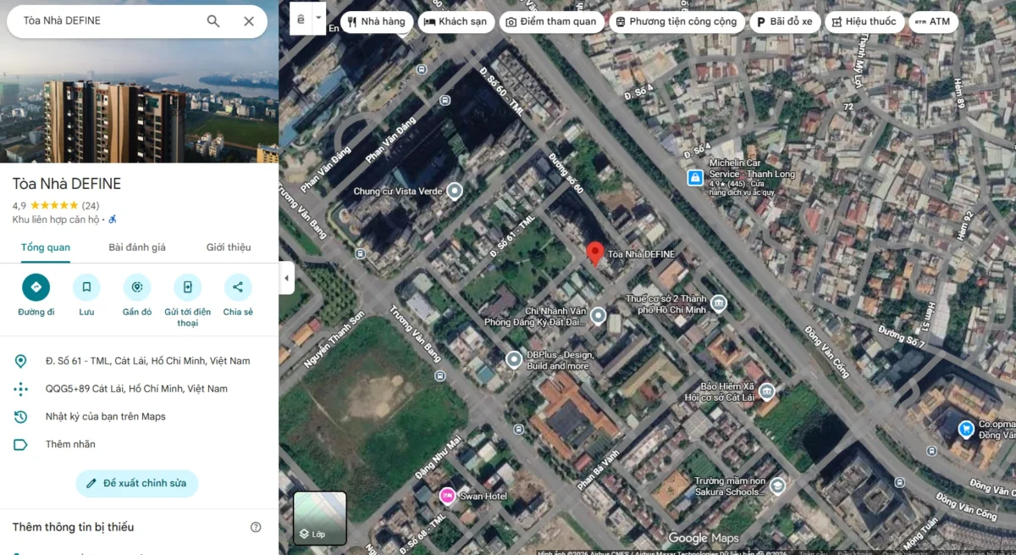Toggle the Lớp layers thumbnail
This screenshot has width=1016, height=555.
point(320,518)
